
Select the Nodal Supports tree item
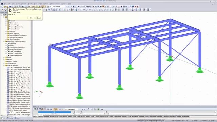pos(14,33)
